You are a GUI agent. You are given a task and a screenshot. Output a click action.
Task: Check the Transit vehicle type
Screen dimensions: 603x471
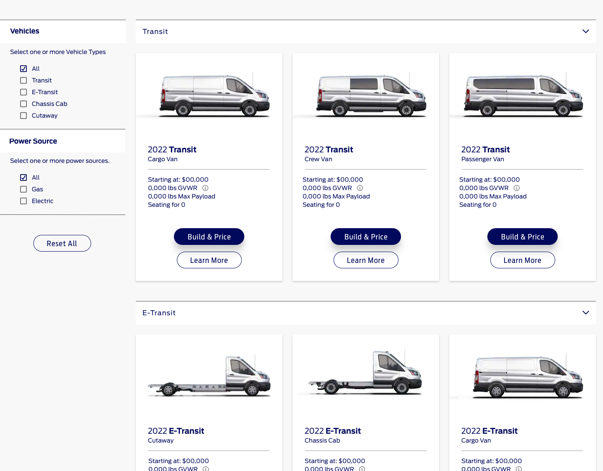(23, 80)
